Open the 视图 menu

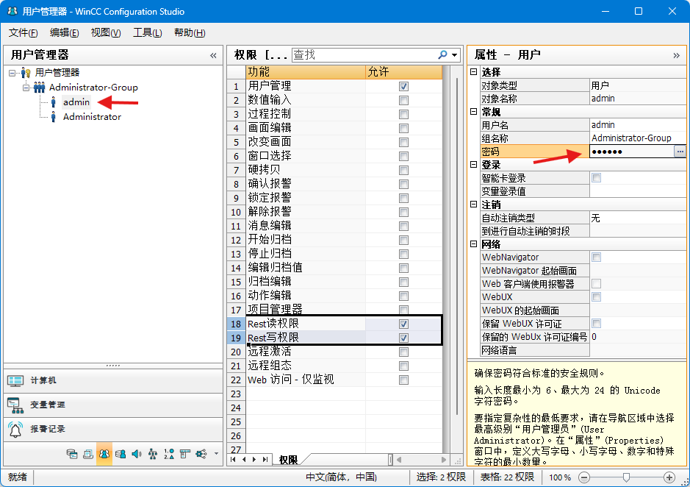point(106,32)
